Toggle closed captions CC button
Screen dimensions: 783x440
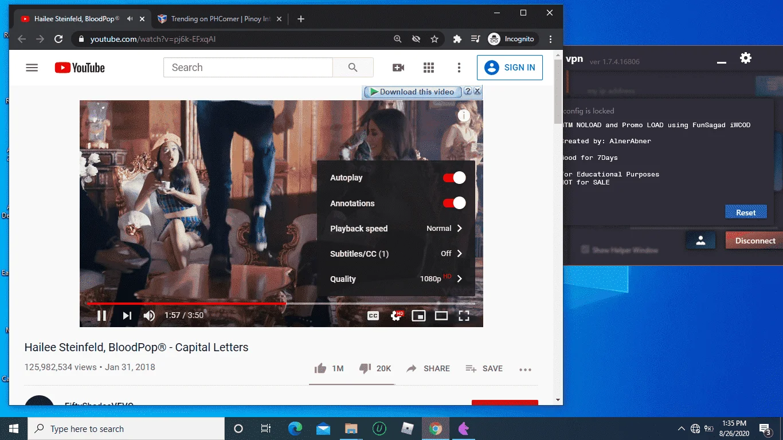[x=373, y=316]
